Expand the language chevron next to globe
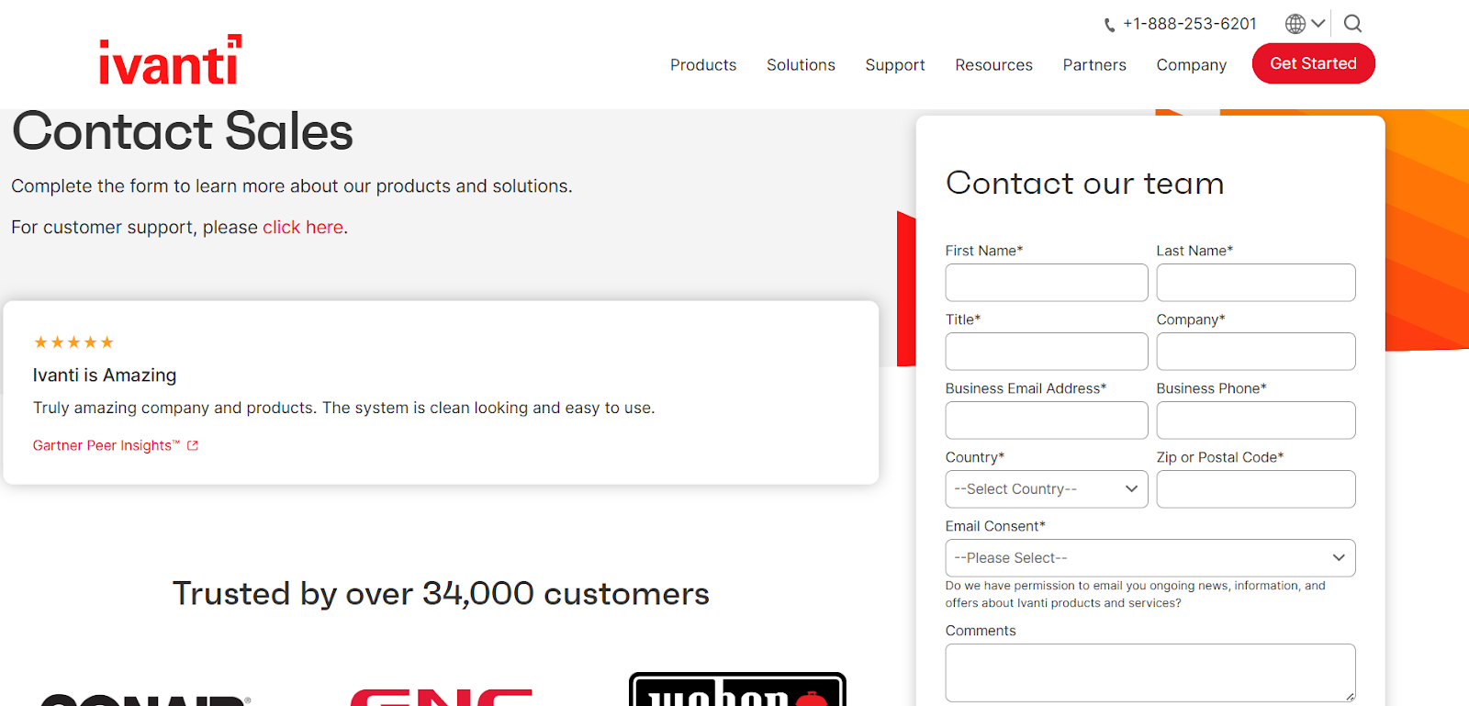The image size is (1469, 706). pyautogui.click(x=1318, y=24)
